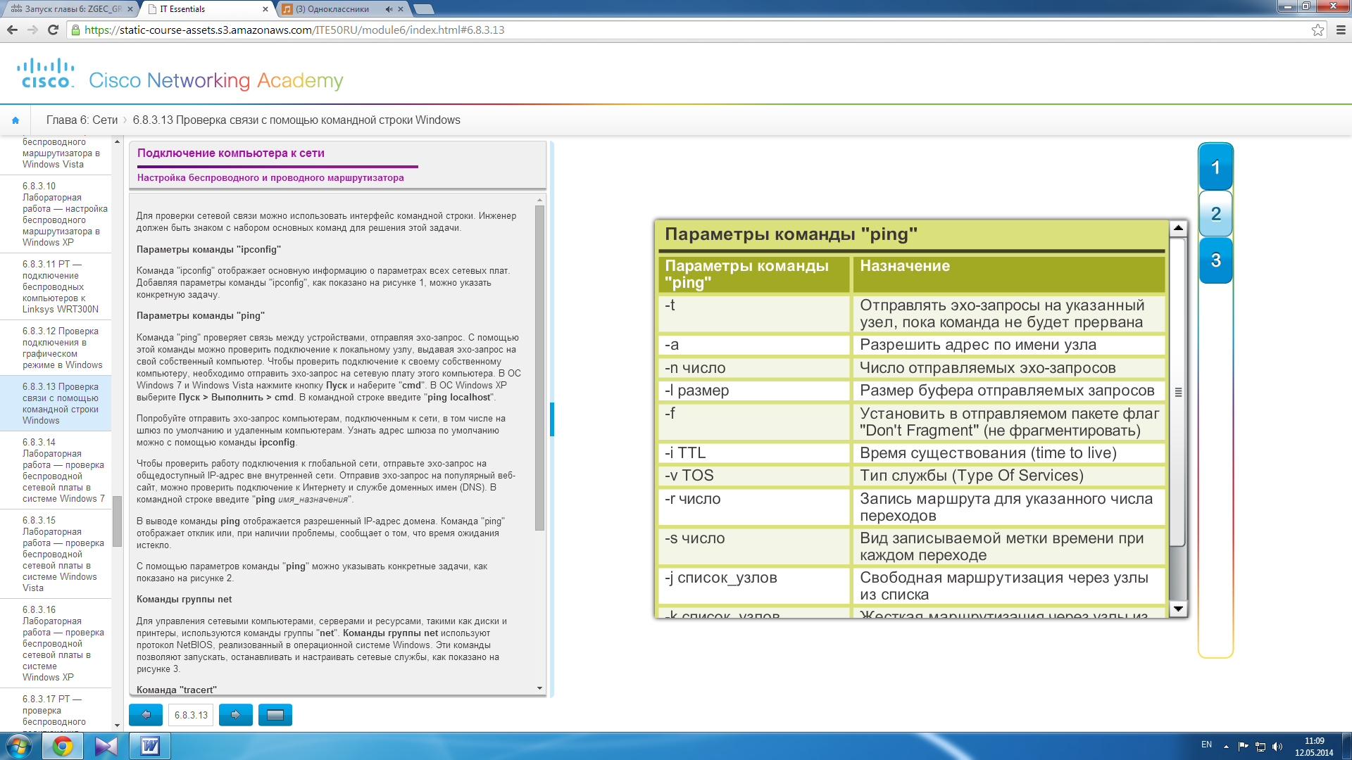Open Chrome from the taskbar
The height and width of the screenshot is (760, 1352).
pyautogui.click(x=63, y=746)
